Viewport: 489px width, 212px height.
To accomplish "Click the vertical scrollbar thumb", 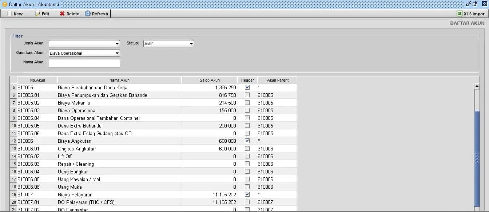I will [x=477, y=158].
